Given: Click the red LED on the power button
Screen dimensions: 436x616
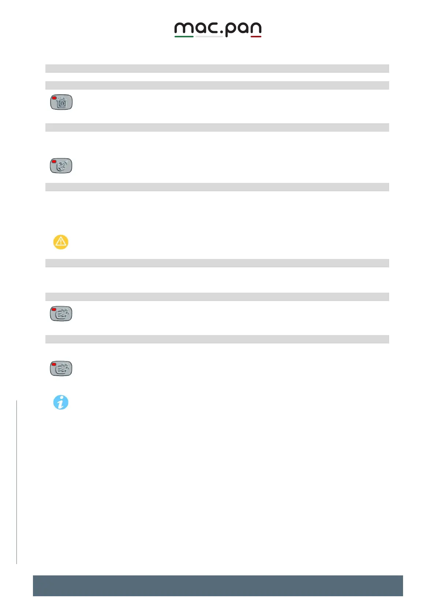Looking at the screenshot, I should click(x=54, y=98).
